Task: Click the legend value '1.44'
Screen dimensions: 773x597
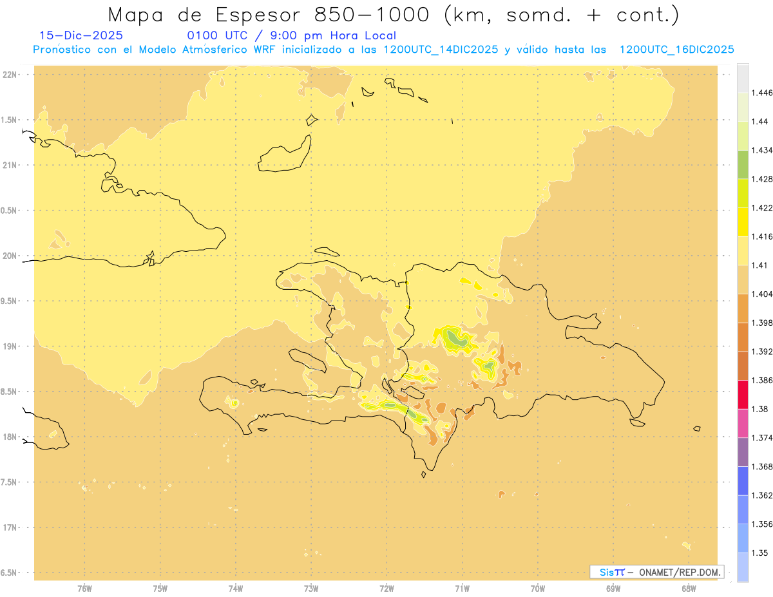Action: [759, 121]
